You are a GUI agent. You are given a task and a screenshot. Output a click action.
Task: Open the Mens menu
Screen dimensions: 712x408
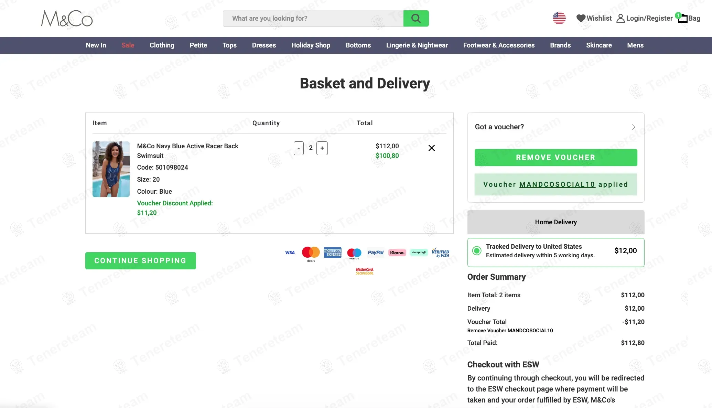pyautogui.click(x=635, y=45)
